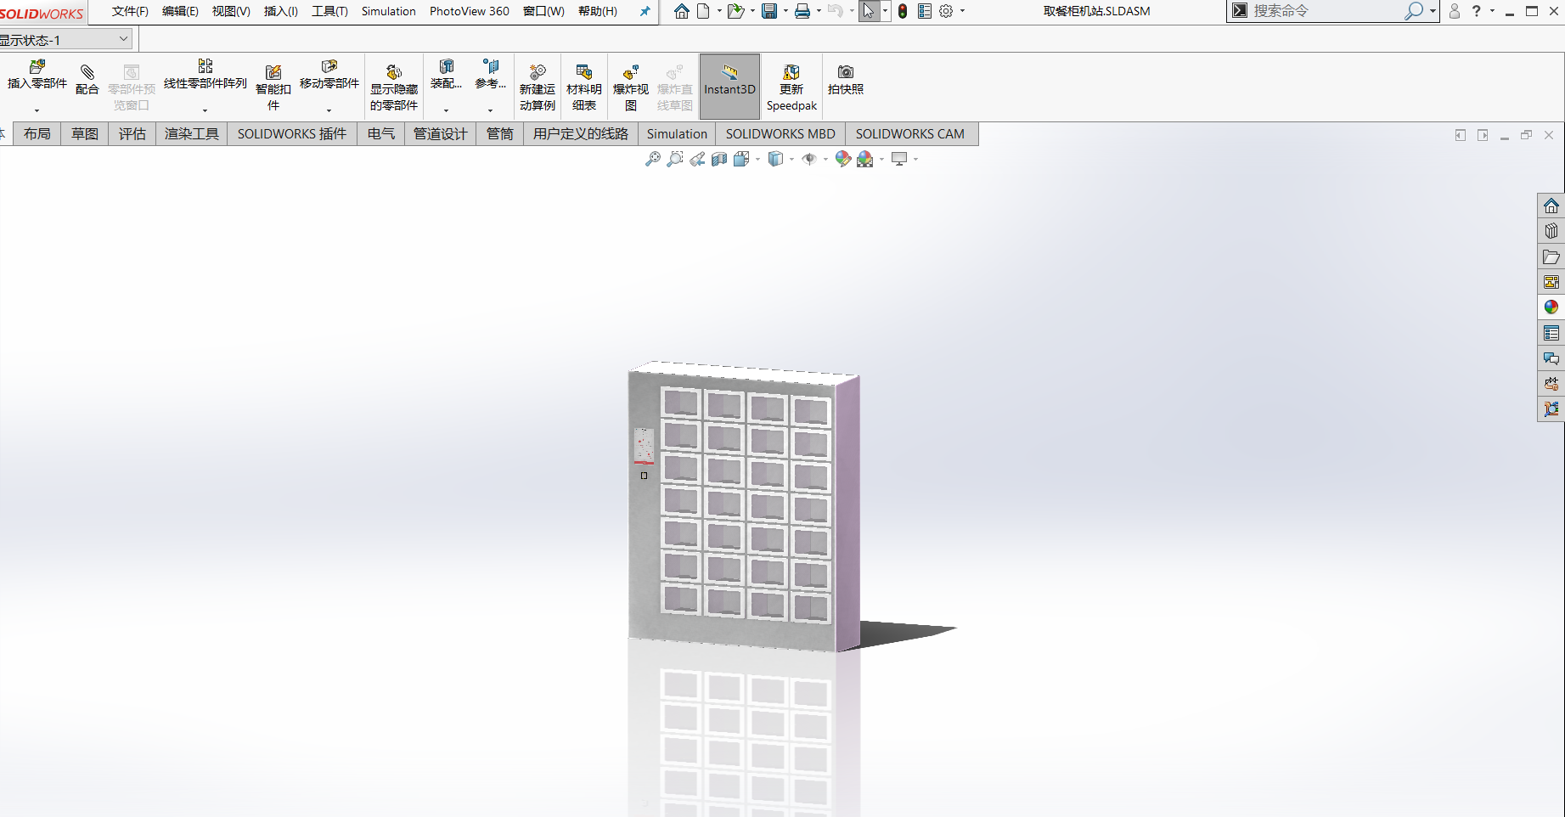Click Hide/Show Items eye icon

[809, 159]
